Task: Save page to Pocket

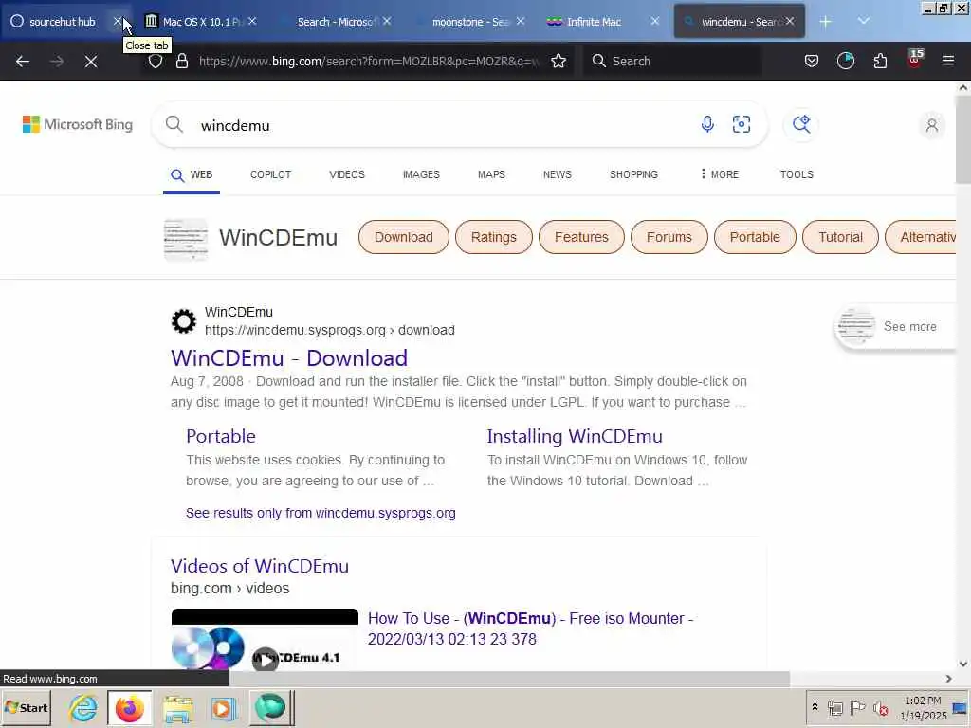Action: (x=812, y=61)
